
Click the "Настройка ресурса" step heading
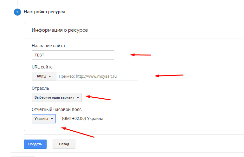tap(44, 12)
